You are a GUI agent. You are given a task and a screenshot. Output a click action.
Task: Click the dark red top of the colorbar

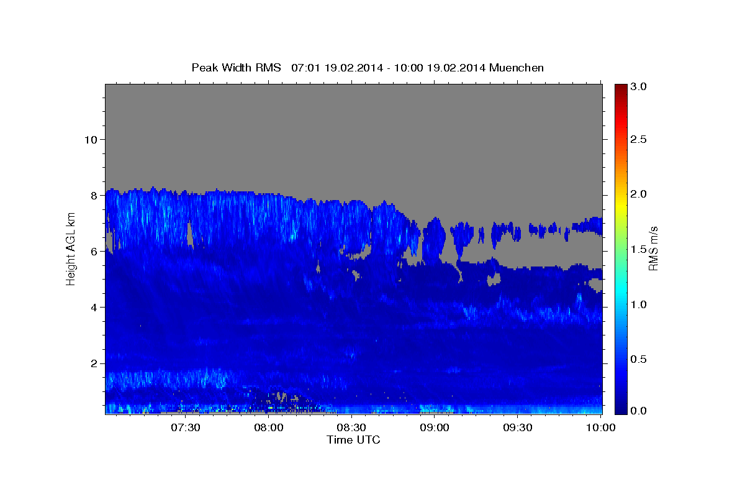(x=620, y=88)
